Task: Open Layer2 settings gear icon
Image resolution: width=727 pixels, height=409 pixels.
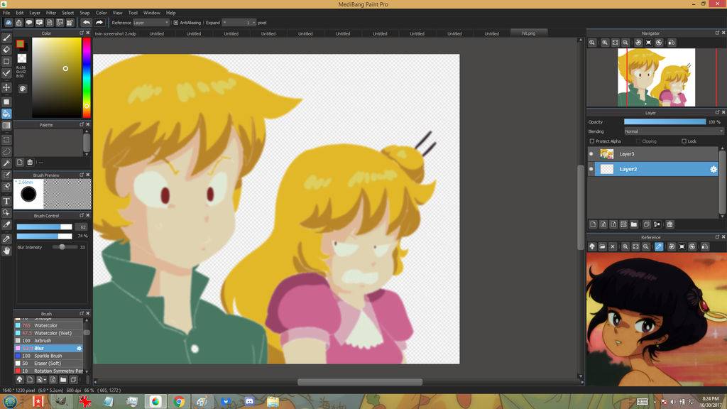Action: pyautogui.click(x=714, y=169)
